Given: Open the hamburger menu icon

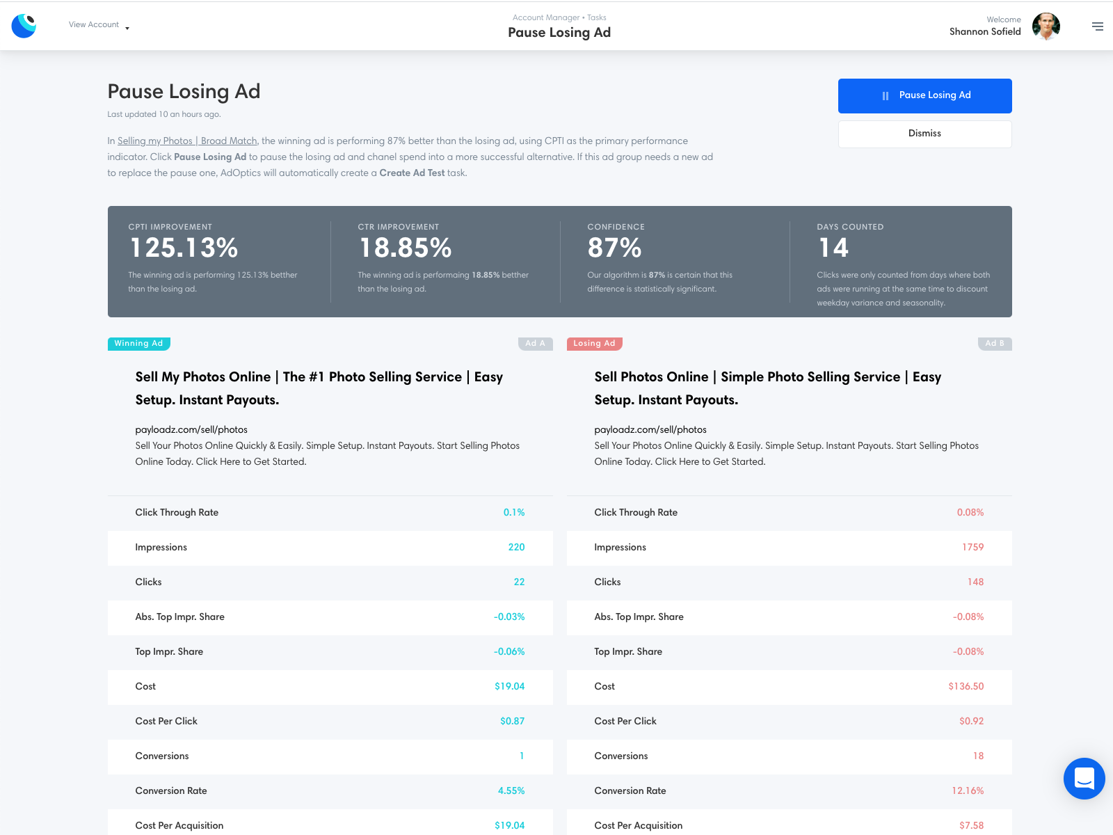Looking at the screenshot, I should click(1098, 26).
